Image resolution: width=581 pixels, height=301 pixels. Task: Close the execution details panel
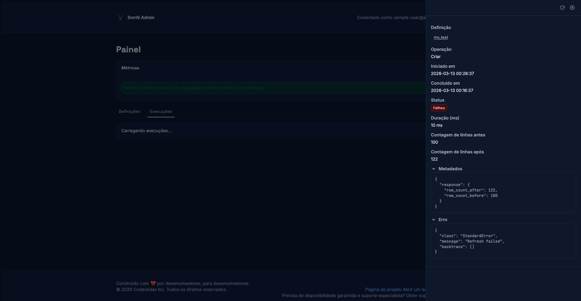[572, 8]
